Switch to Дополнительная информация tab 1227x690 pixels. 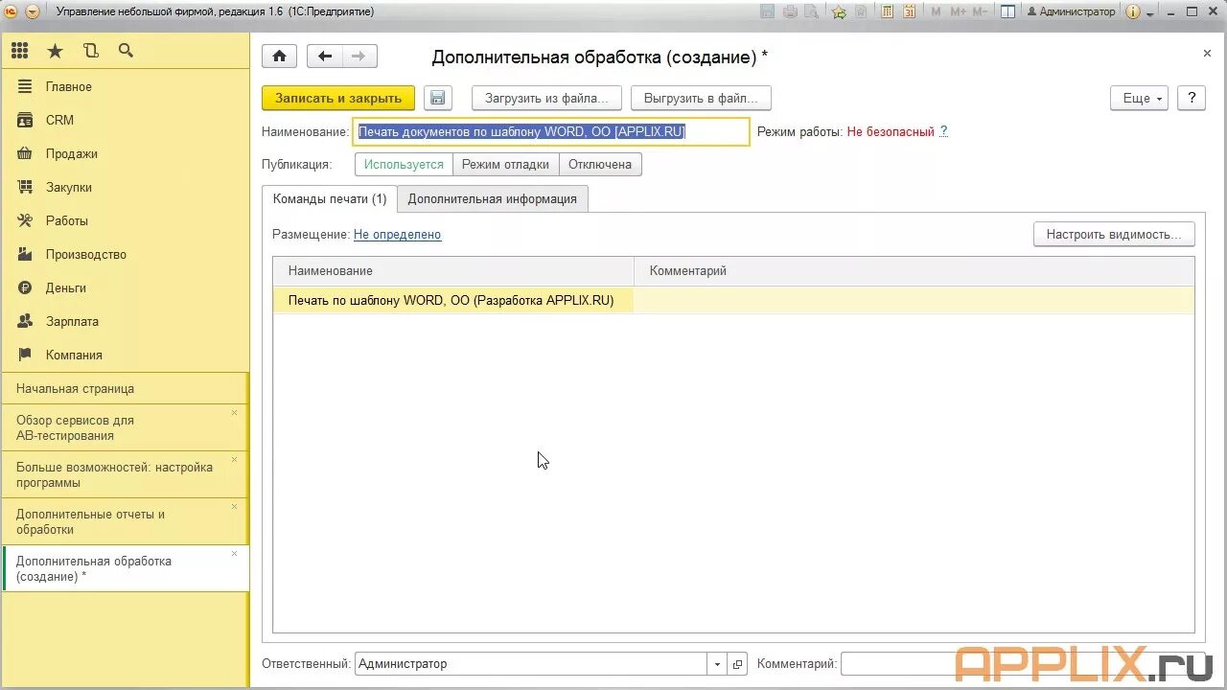pos(493,198)
